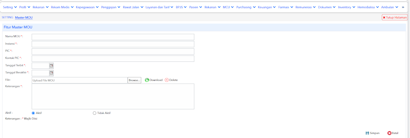Open calendar picker for Tanggal Berakhir
The height and width of the screenshot is (138, 410).
point(51,73)
